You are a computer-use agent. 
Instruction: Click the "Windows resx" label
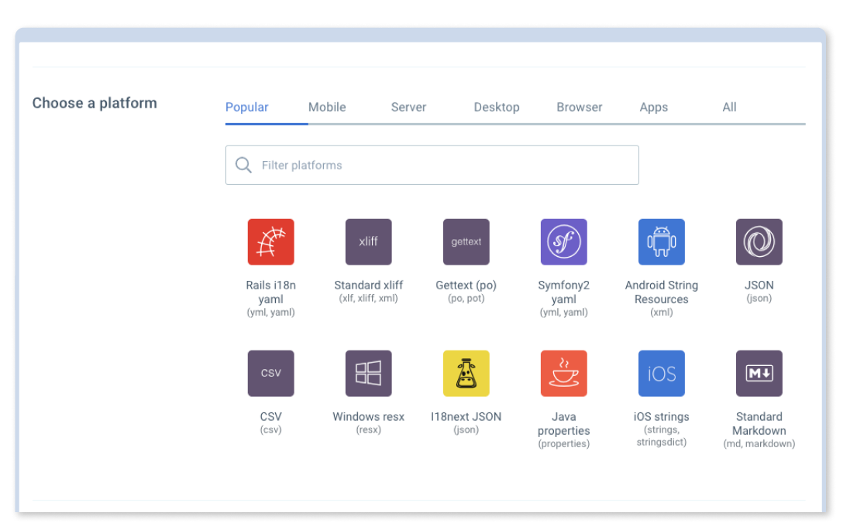[369, 417]
